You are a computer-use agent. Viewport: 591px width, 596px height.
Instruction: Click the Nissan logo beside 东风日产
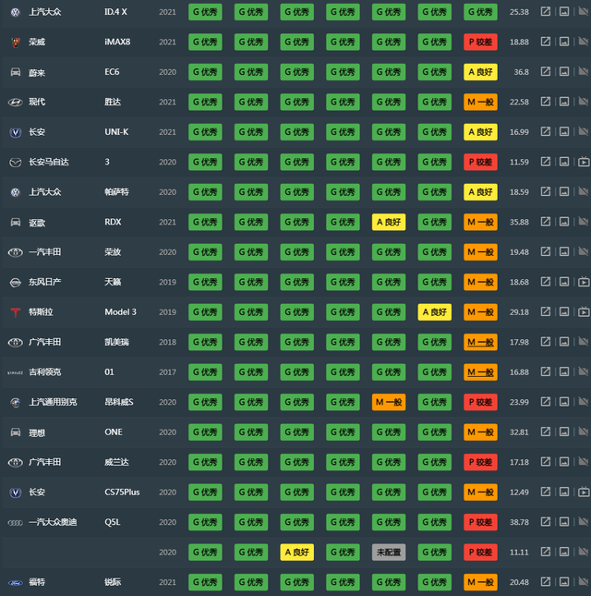[x=15, y=283]
